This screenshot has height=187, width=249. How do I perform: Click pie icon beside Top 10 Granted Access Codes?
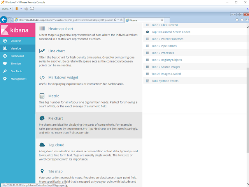[147, 32]
